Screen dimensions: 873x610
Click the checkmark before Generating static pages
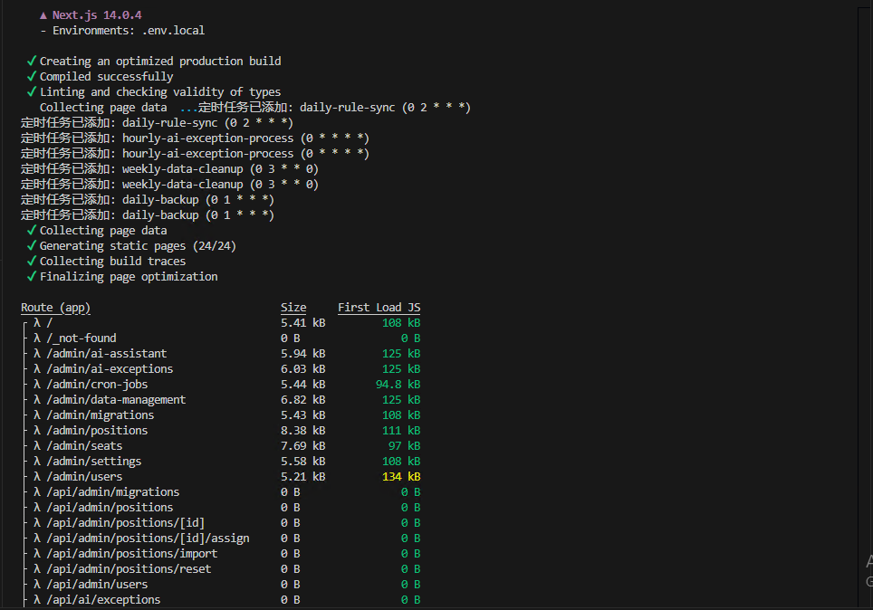pos(32,246)
